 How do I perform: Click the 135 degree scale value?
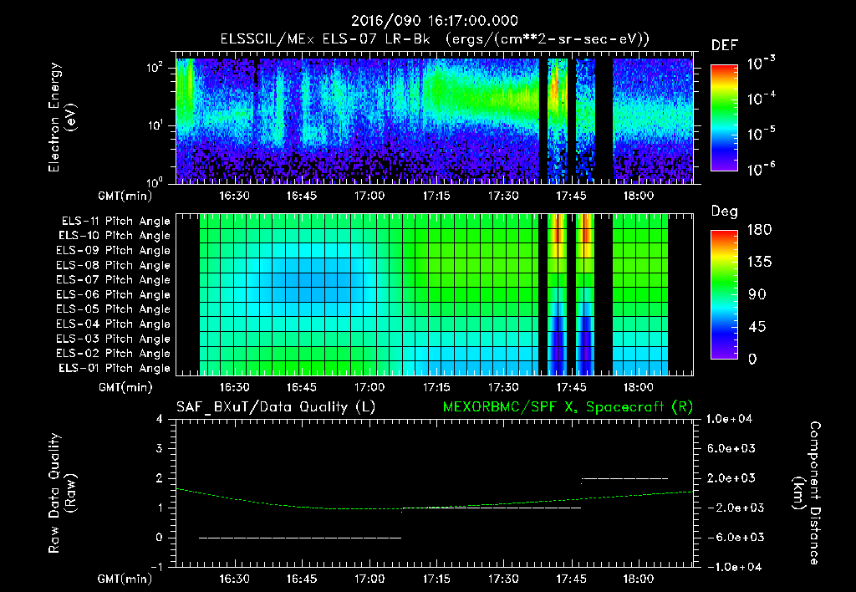coord(759,263)
